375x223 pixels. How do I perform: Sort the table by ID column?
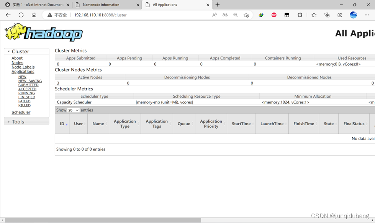click(x=62, y=124)
